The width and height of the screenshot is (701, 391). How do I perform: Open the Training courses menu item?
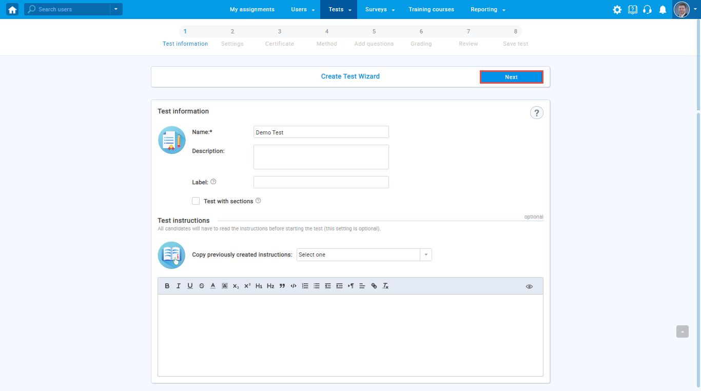[431, 9]
